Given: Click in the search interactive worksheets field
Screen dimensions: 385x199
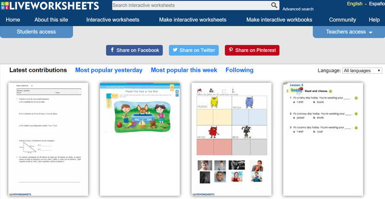Looking at the screenshot, I should pyautogui.click(x=191, y=6).
